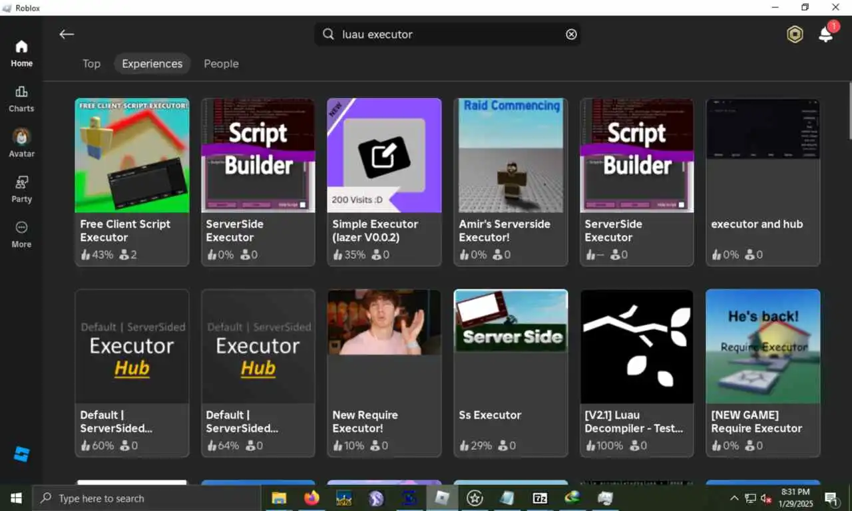Click the Roblox taskbar icon

(x=442, y=498)
